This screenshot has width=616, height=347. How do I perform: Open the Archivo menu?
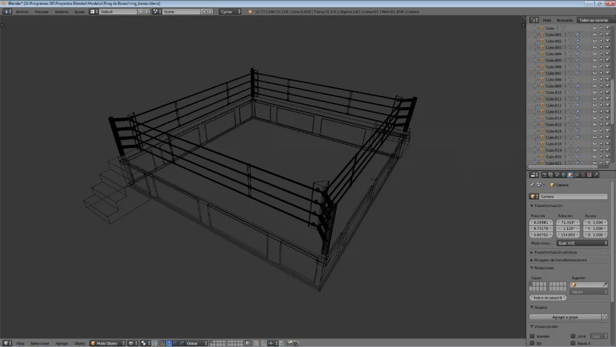pyautogui.click(x=22, y=12)
